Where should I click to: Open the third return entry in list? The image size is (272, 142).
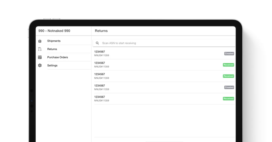[157, 76]
